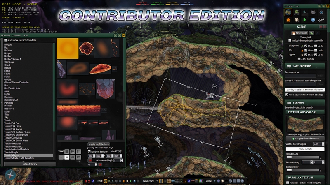Open the gear settings editor icon

313,12
